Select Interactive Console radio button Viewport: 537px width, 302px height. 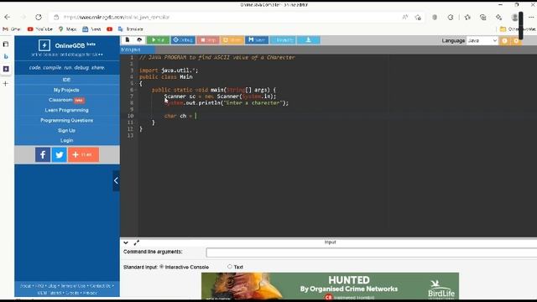[162, 267]
